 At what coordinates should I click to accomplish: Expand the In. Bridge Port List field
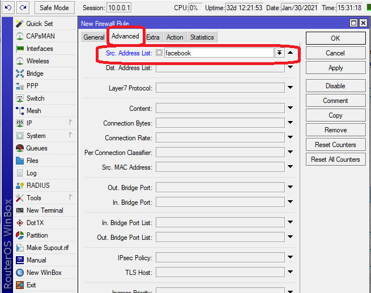click(291, 222)
